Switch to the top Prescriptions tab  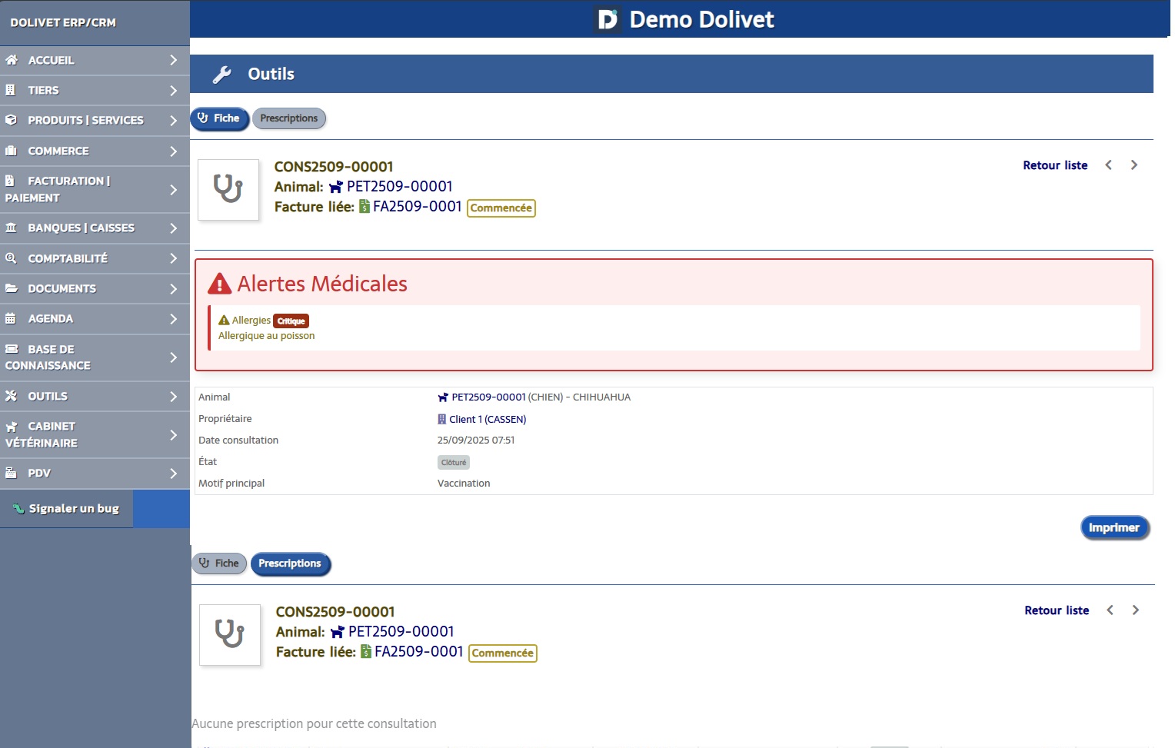[x=289, y=118]
